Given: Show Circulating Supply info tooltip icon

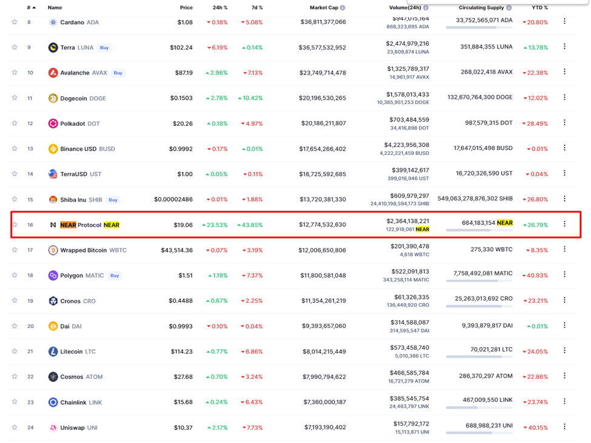Looking at the screenshot, I should (x=509, y=7).
